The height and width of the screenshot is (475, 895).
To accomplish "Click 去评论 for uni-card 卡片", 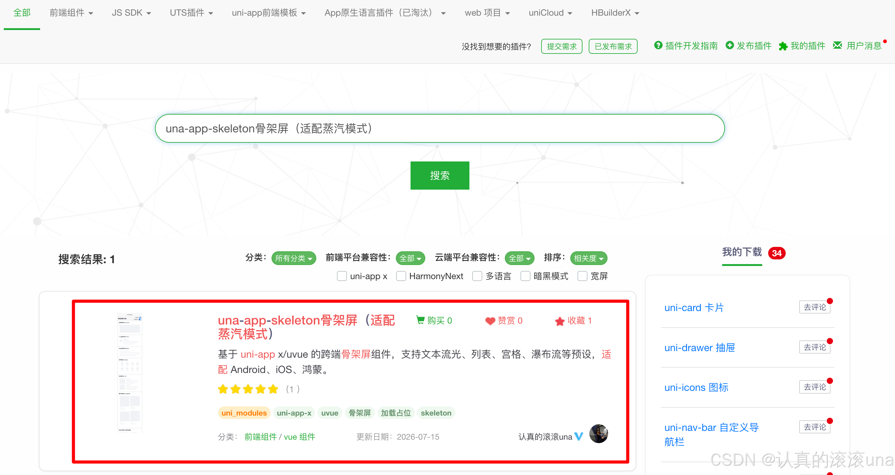I will [815, 307].
